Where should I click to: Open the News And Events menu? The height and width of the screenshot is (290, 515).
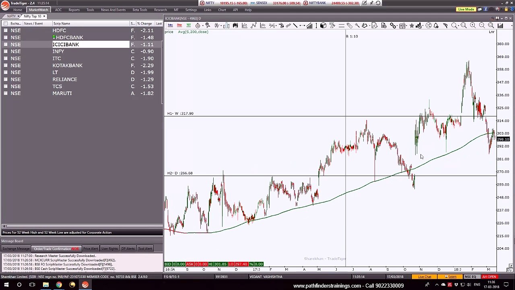pyautogui.click(x=113, y=10)
